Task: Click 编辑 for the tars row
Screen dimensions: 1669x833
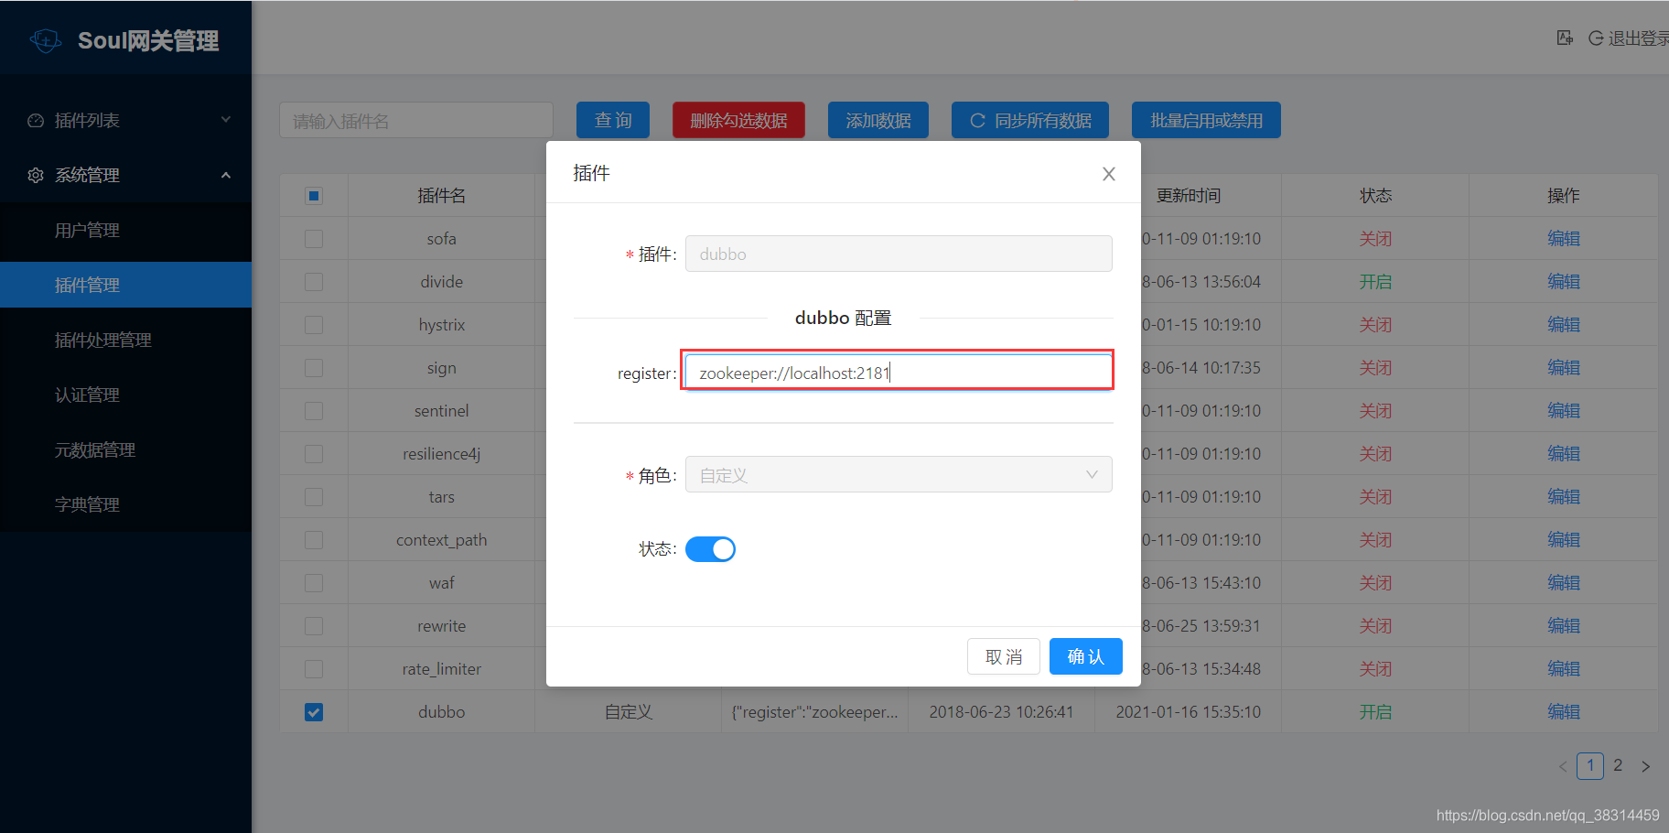Action: pos(1564,497)
